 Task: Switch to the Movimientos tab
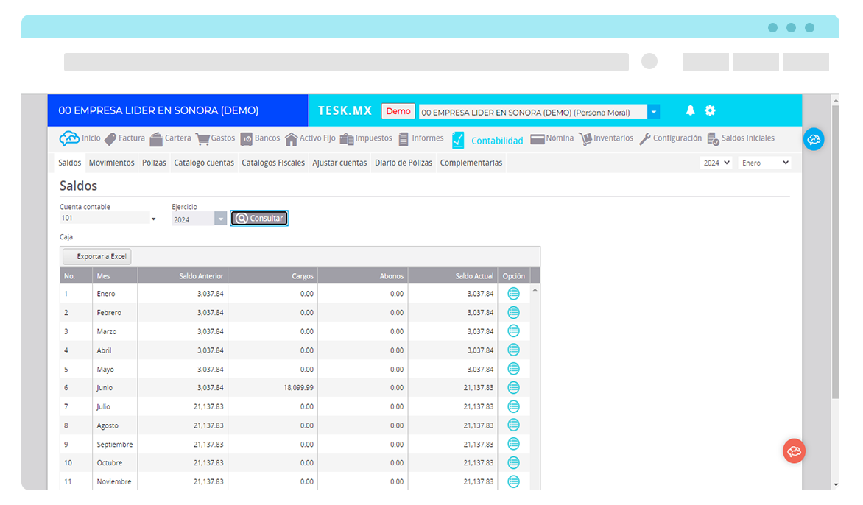click(111, 163)
